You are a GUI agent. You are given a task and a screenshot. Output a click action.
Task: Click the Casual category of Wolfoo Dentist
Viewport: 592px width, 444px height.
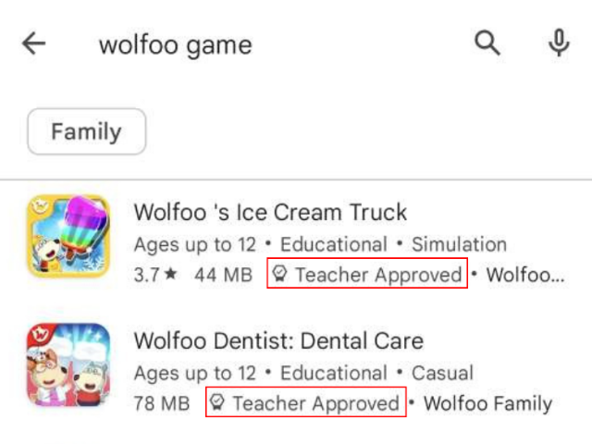tap(442, 373)
